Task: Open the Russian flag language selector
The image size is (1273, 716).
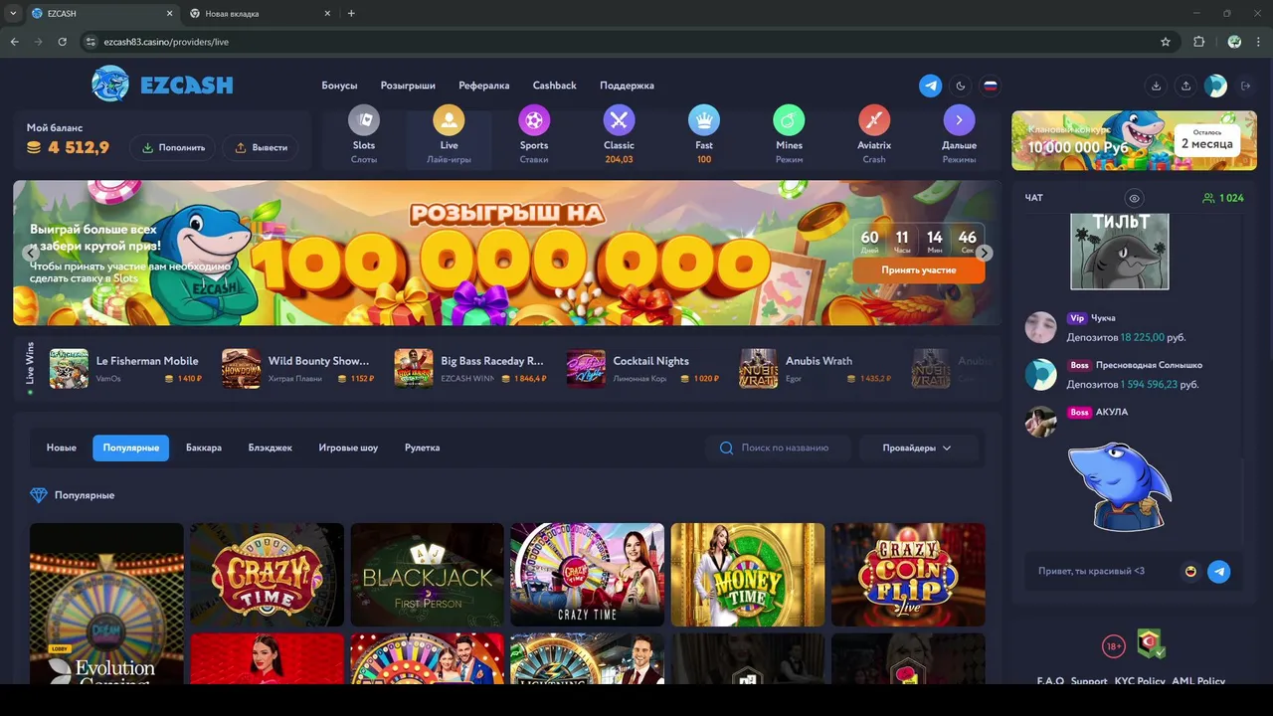Action: pyautogui.click(x=991, y=86)
